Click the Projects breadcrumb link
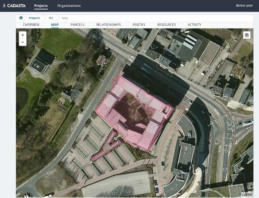Screen dimensions: 259x198 point(34,18)
